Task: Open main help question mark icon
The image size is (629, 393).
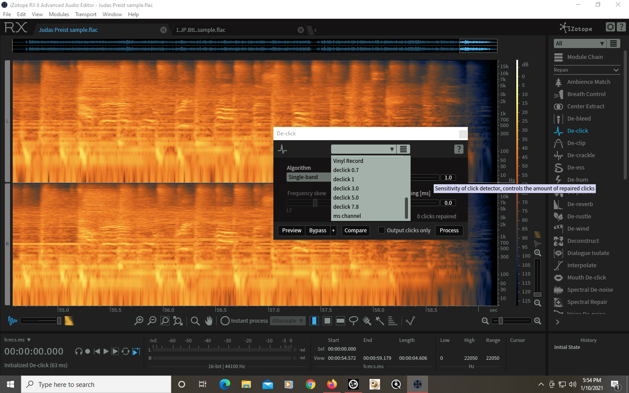Action: 622,27
